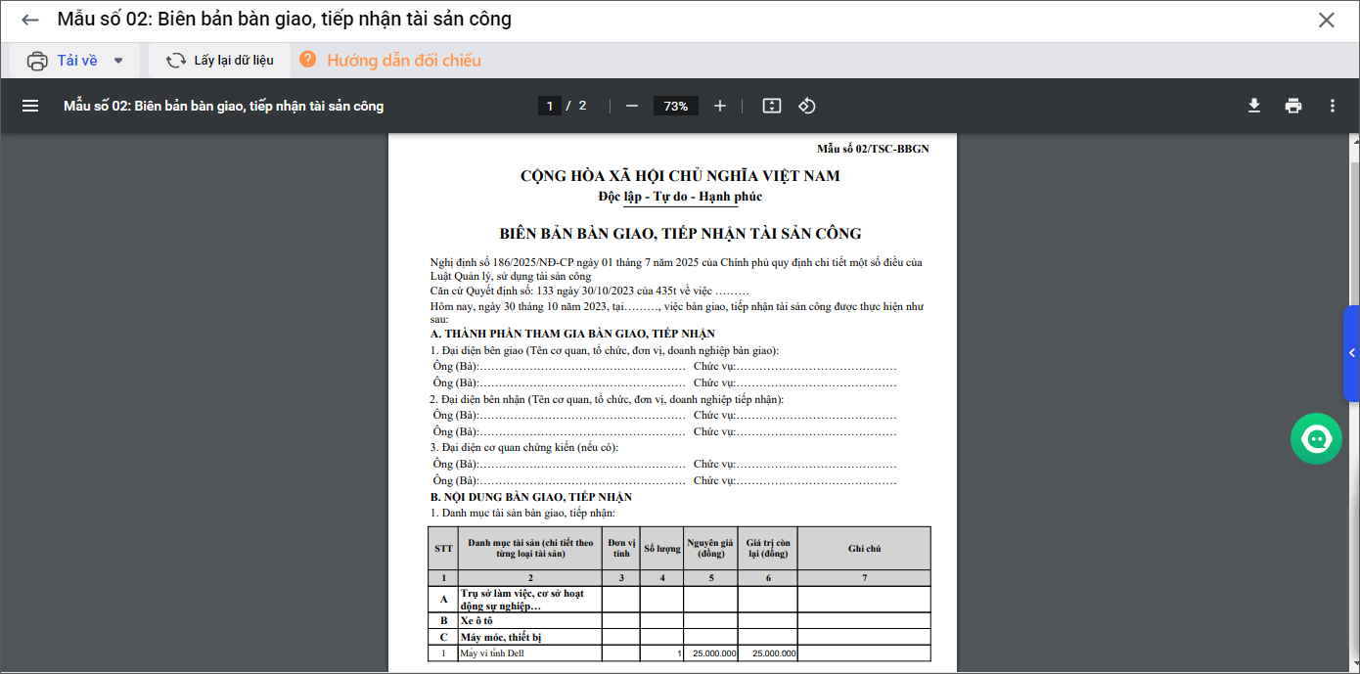Click the Tải về button
This screenshot has height=674, width=1360.
pos(65,61)
